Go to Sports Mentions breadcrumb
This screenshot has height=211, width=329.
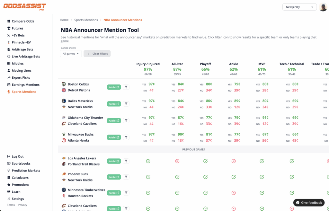[x=86, y=20]
